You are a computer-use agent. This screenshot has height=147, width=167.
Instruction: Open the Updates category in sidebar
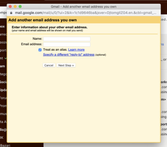3,90
